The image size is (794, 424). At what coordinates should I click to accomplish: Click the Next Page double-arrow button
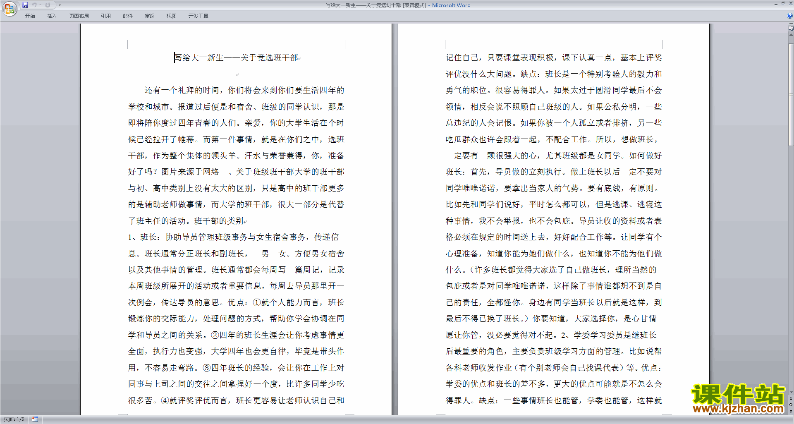tap(791, 411)
